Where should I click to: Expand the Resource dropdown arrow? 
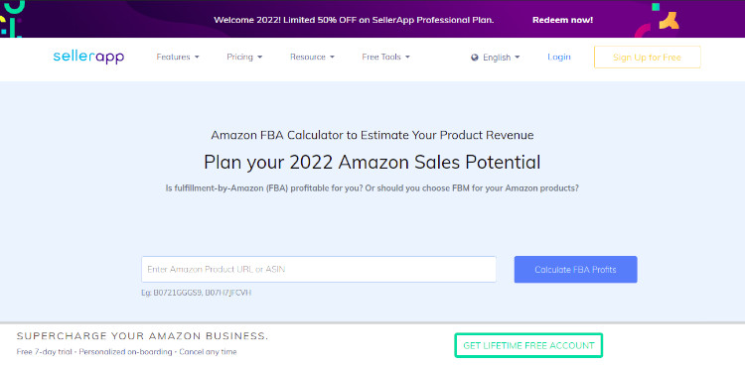coord(332,57)
